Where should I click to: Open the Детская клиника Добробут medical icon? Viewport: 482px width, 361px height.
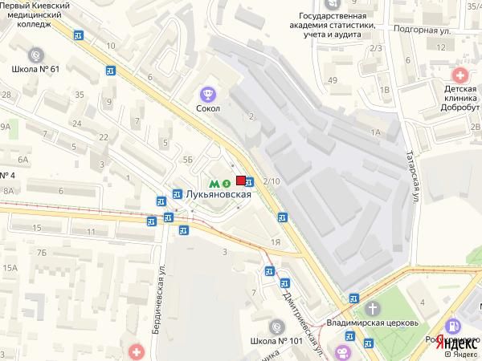click(460, 75)
